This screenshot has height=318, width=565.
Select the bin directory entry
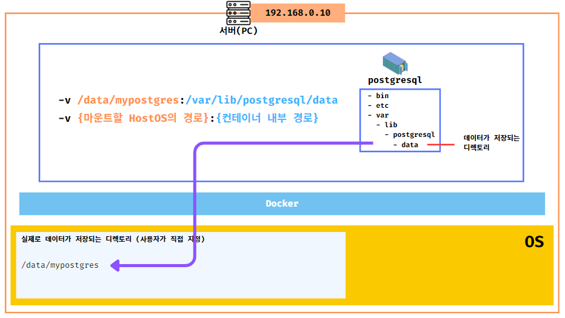[378, 96]
